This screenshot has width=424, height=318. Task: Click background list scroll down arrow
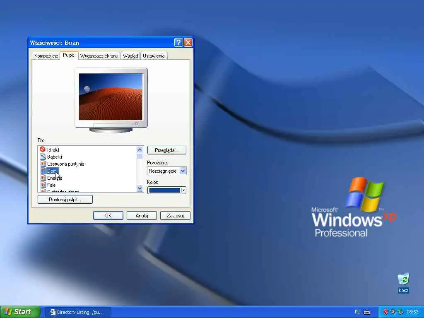click(140, 188)
